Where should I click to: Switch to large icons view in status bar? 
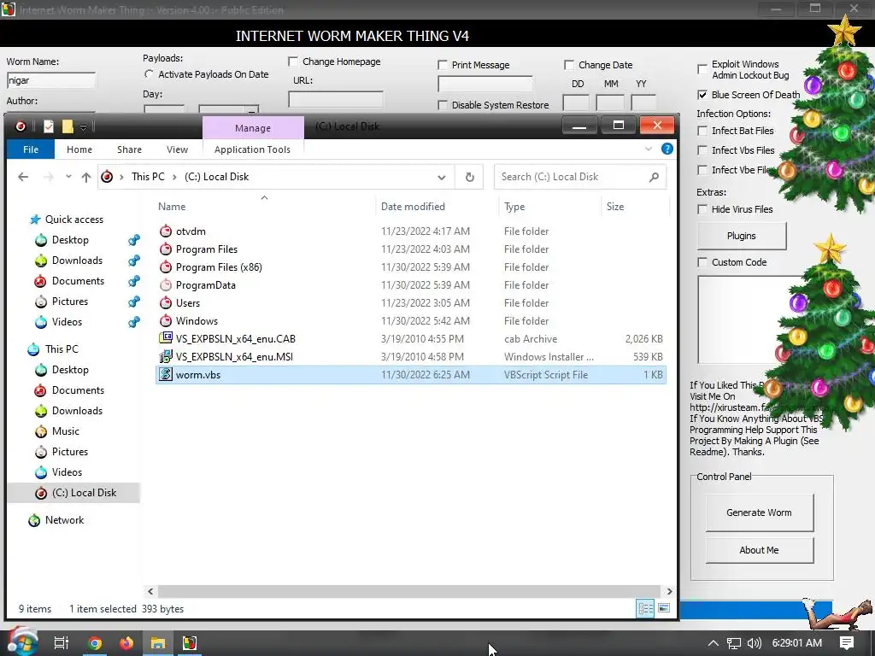[x=663, y=608]
